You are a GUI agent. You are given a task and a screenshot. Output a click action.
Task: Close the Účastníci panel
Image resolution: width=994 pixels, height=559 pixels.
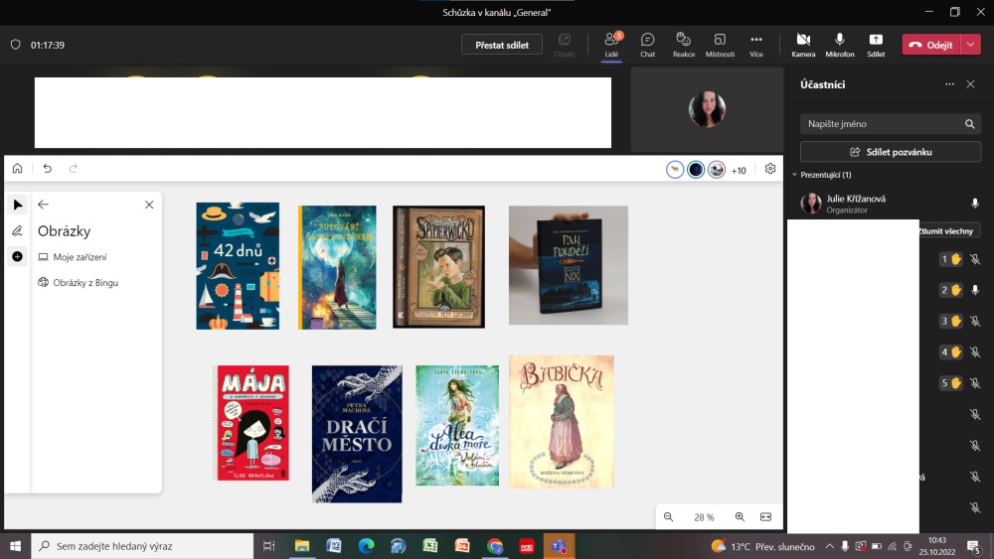(970, 84)
